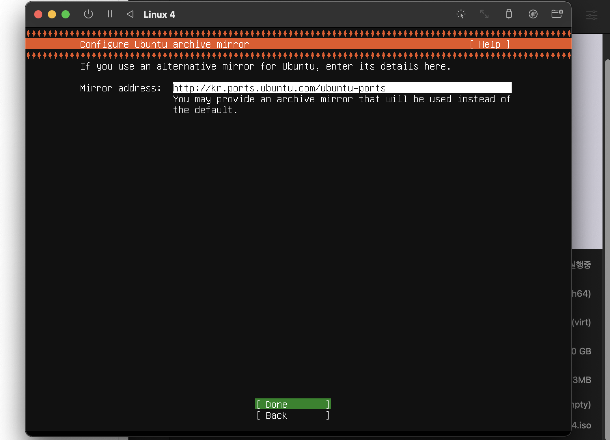
Task: Open the USB devices icon
Action: 509,14
